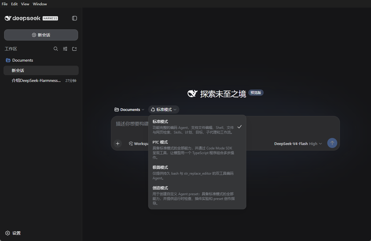Click the Workspace shield icon in input box

pyautogui.click(x=131, y=144)
